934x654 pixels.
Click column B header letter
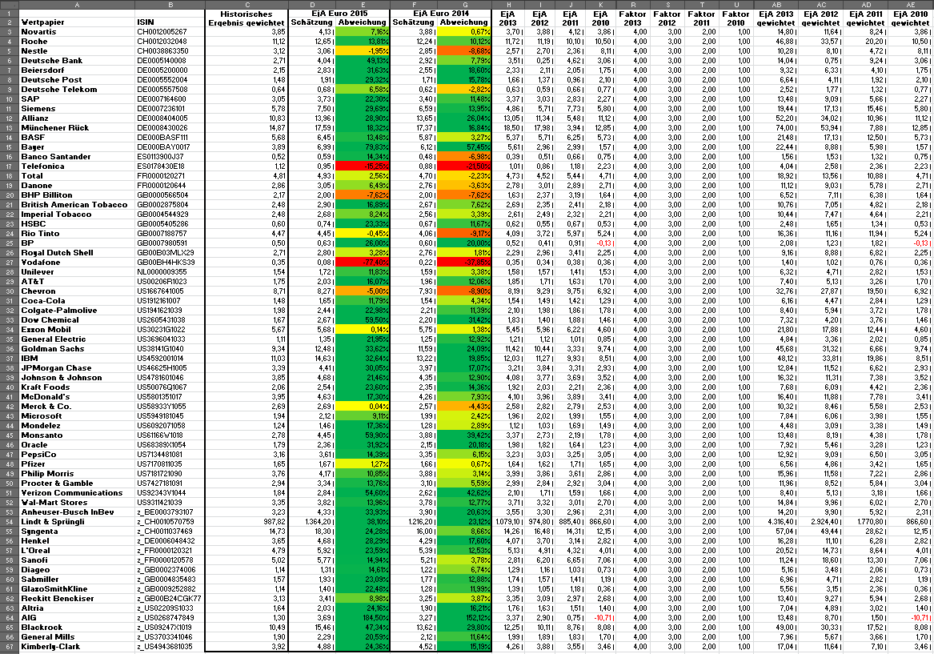point(170,4)
